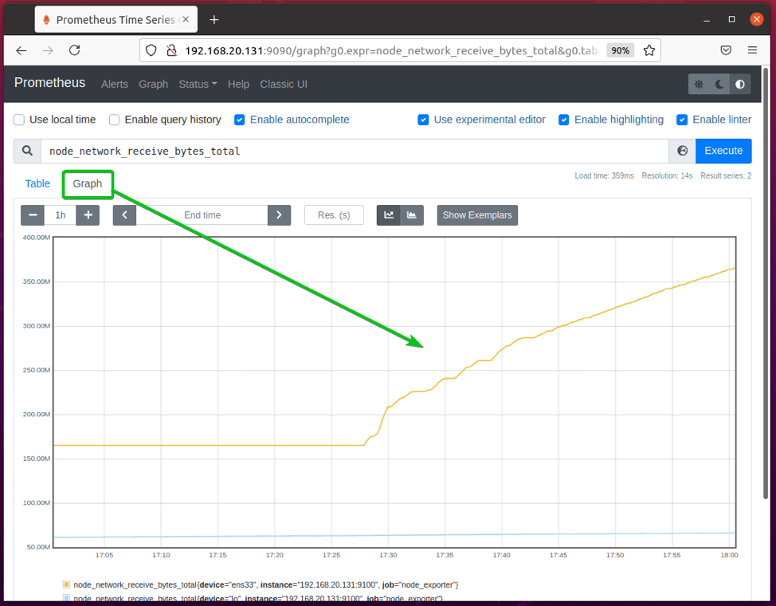This screenshot has width=776, height=606.
Task: Toggle the ens33 series legend color swatch
Action: (66, 584)
